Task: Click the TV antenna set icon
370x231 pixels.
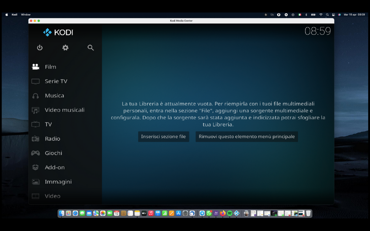Action: click(x=36, y=124)
